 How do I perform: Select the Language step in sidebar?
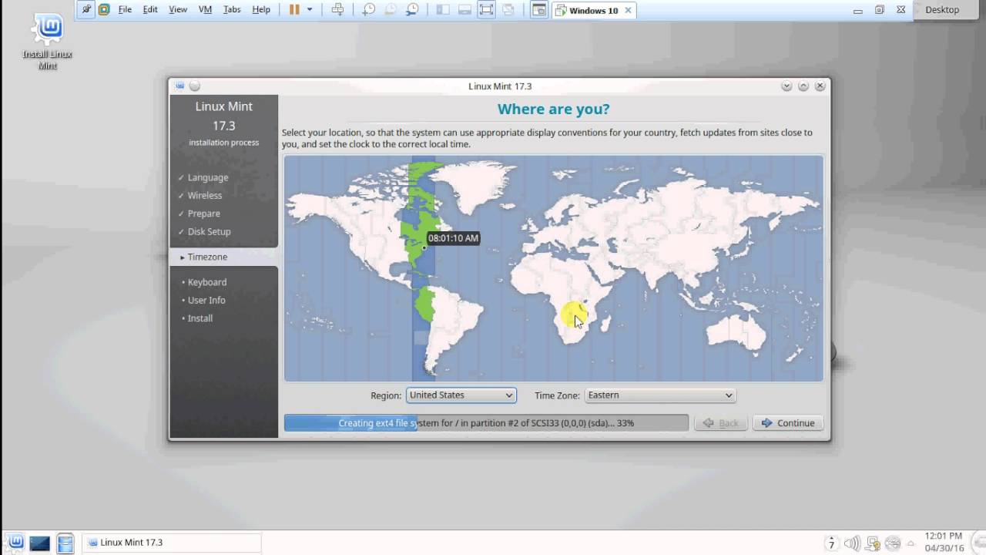(x=208, y=177)
